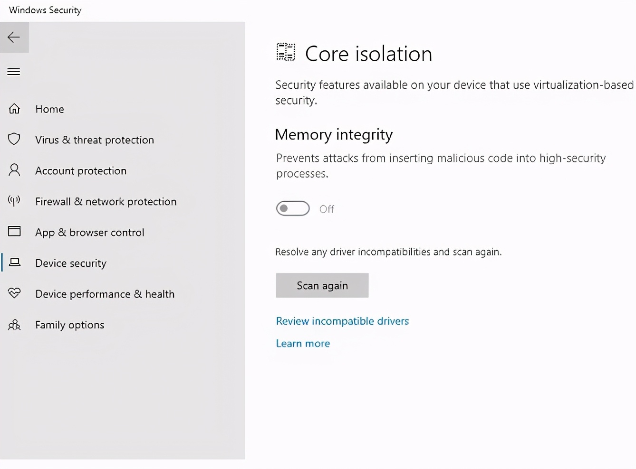Collapse the sidebar using the menu icon

[x=13, y=71]
